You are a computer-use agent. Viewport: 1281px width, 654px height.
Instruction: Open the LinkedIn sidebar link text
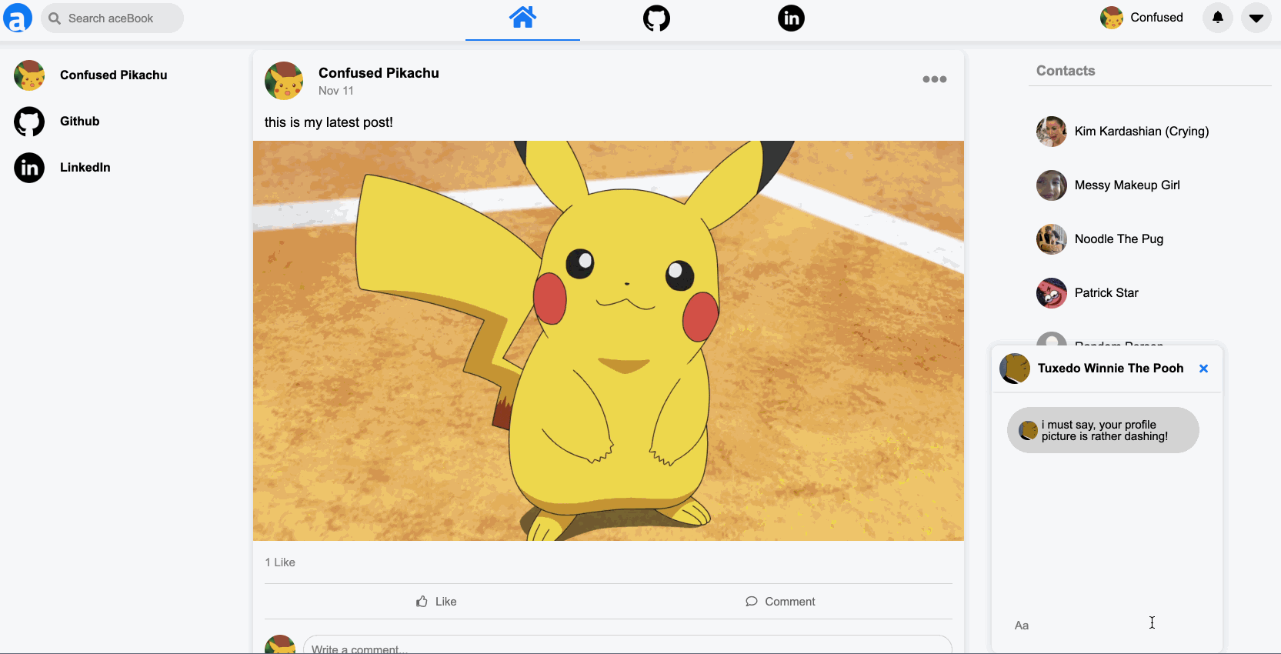point(85,168)
